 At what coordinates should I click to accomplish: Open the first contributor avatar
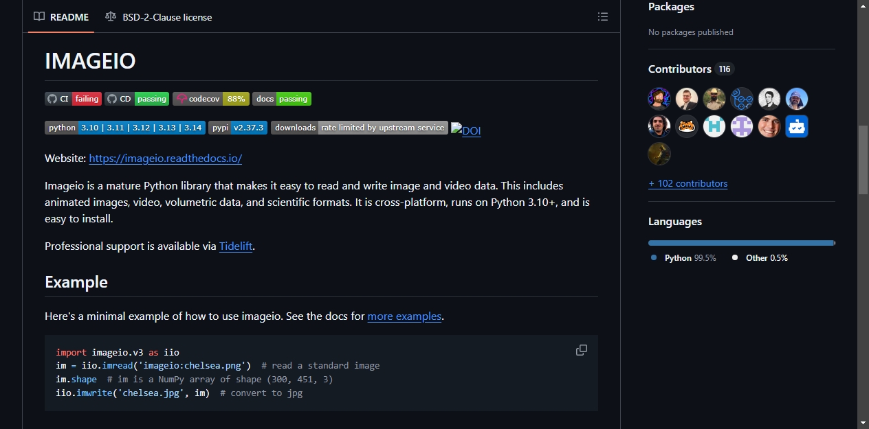(x=659, y=99)
